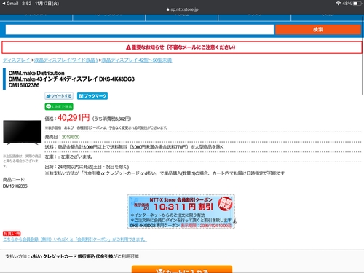Open the black TV product thumbnail
The height and width of the screenshot is (273, 364).
point(23,132)
